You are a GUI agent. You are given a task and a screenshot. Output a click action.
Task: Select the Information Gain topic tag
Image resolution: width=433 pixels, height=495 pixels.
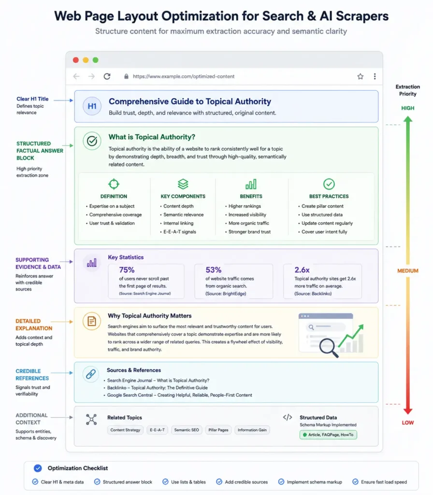click(x=252, y=430)
